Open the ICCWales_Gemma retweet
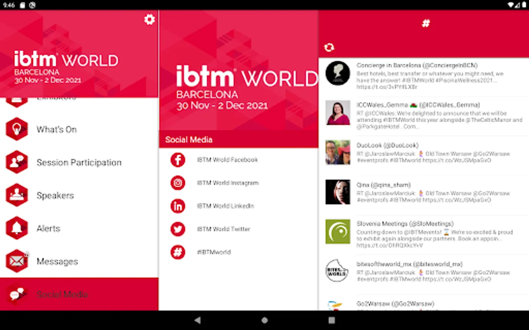The width and height of the screenshot is (529, 330). pos(424,116)
